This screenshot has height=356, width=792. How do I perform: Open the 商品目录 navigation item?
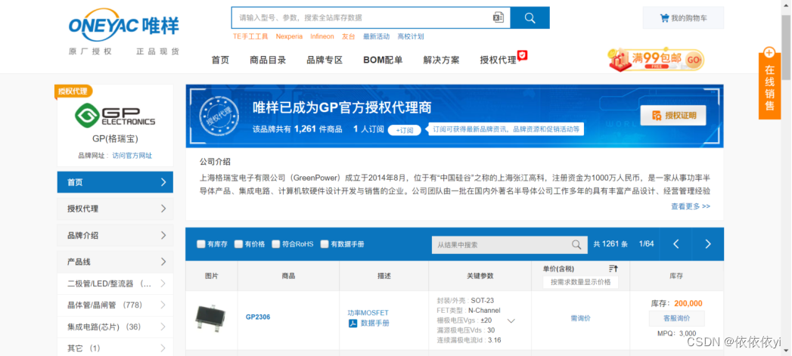[268, 60]
